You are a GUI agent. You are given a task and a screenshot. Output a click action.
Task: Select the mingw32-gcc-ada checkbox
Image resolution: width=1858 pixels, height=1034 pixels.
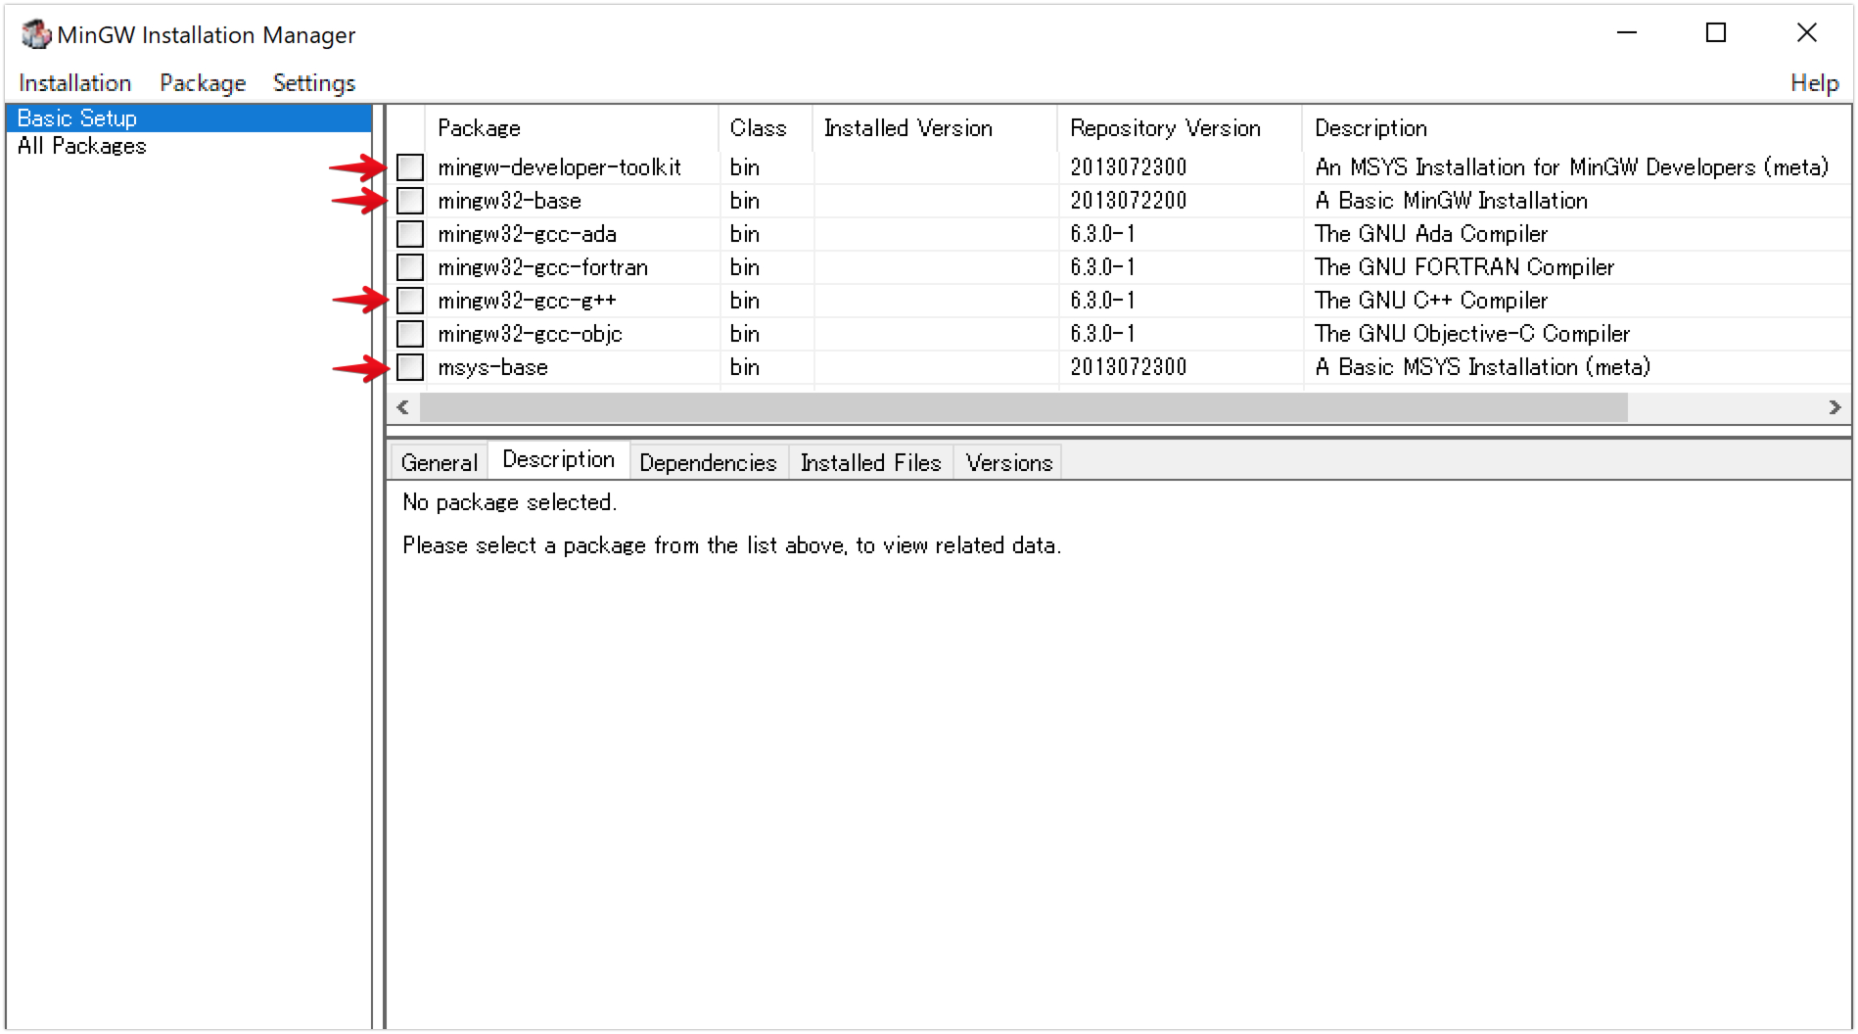tap(410, 234)
